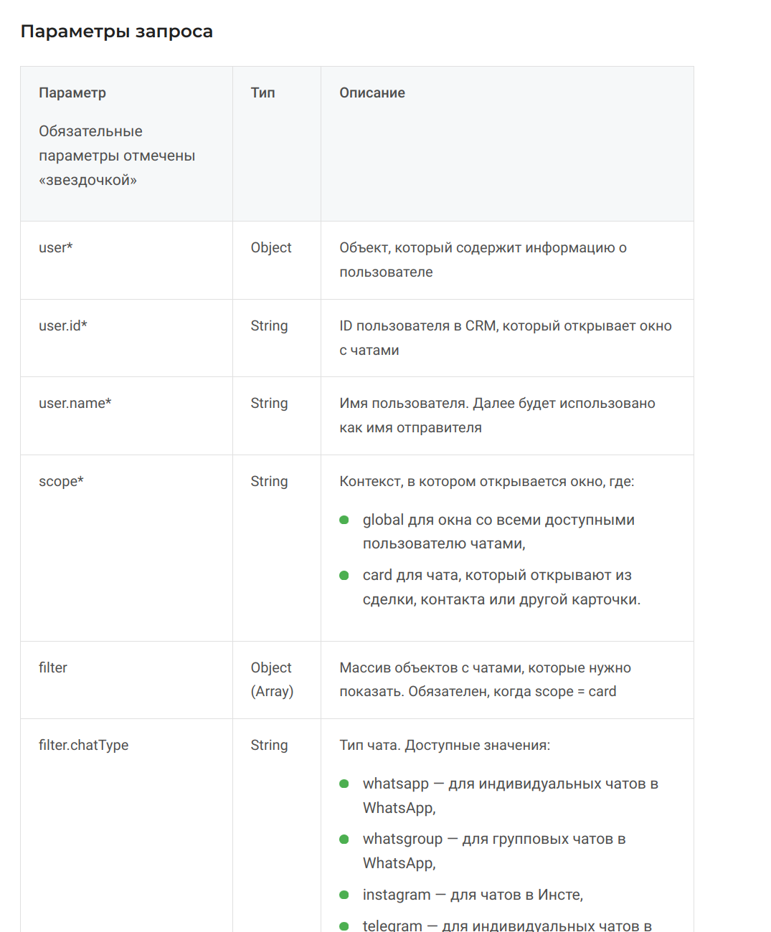Click "String" type in the scope* row
This screenshot has width=771, height=932.
click(x=269, y=481)
